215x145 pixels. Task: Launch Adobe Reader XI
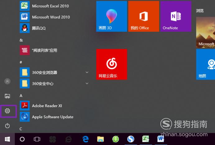55,106
